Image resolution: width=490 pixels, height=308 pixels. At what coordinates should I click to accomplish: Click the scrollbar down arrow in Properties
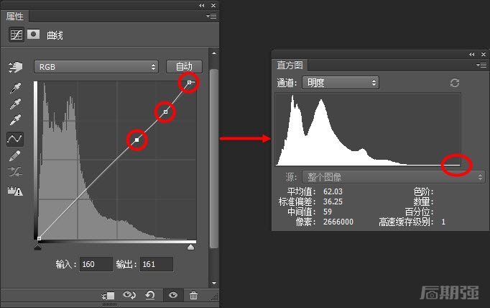pyautogui.click(x=214, y=283)
